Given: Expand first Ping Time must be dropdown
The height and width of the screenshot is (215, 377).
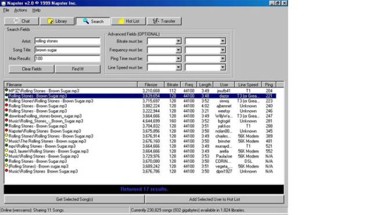Looking at the screenshot, I should (179, 59).
